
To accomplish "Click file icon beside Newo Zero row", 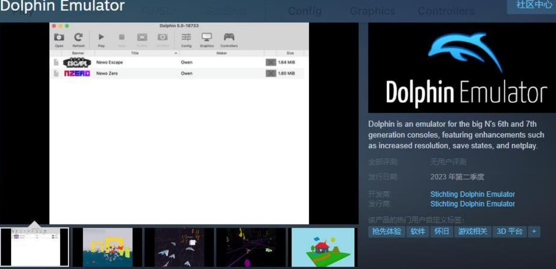I will (x=56, y=73).
